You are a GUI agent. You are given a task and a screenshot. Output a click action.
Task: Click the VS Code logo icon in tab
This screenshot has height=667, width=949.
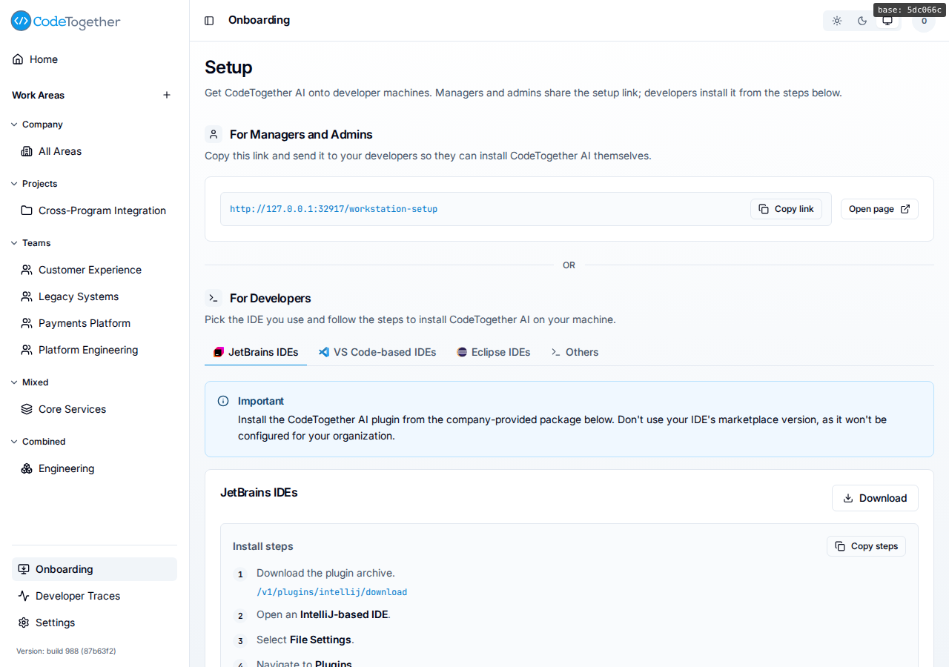pos(324,352)
